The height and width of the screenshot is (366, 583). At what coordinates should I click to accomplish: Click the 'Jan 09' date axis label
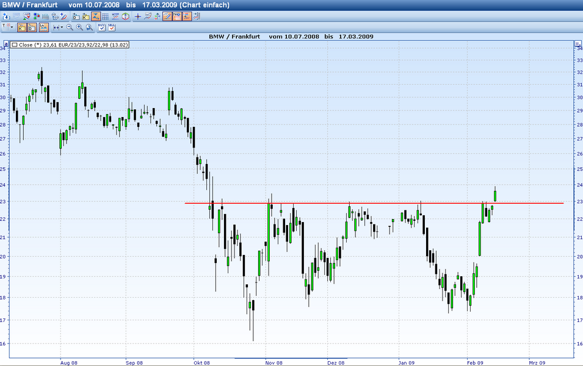point(407,363)
